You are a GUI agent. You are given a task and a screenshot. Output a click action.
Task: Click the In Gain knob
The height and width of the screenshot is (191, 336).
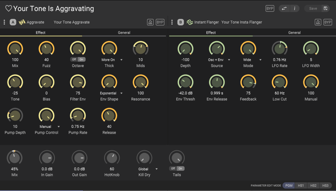(47, 158)
